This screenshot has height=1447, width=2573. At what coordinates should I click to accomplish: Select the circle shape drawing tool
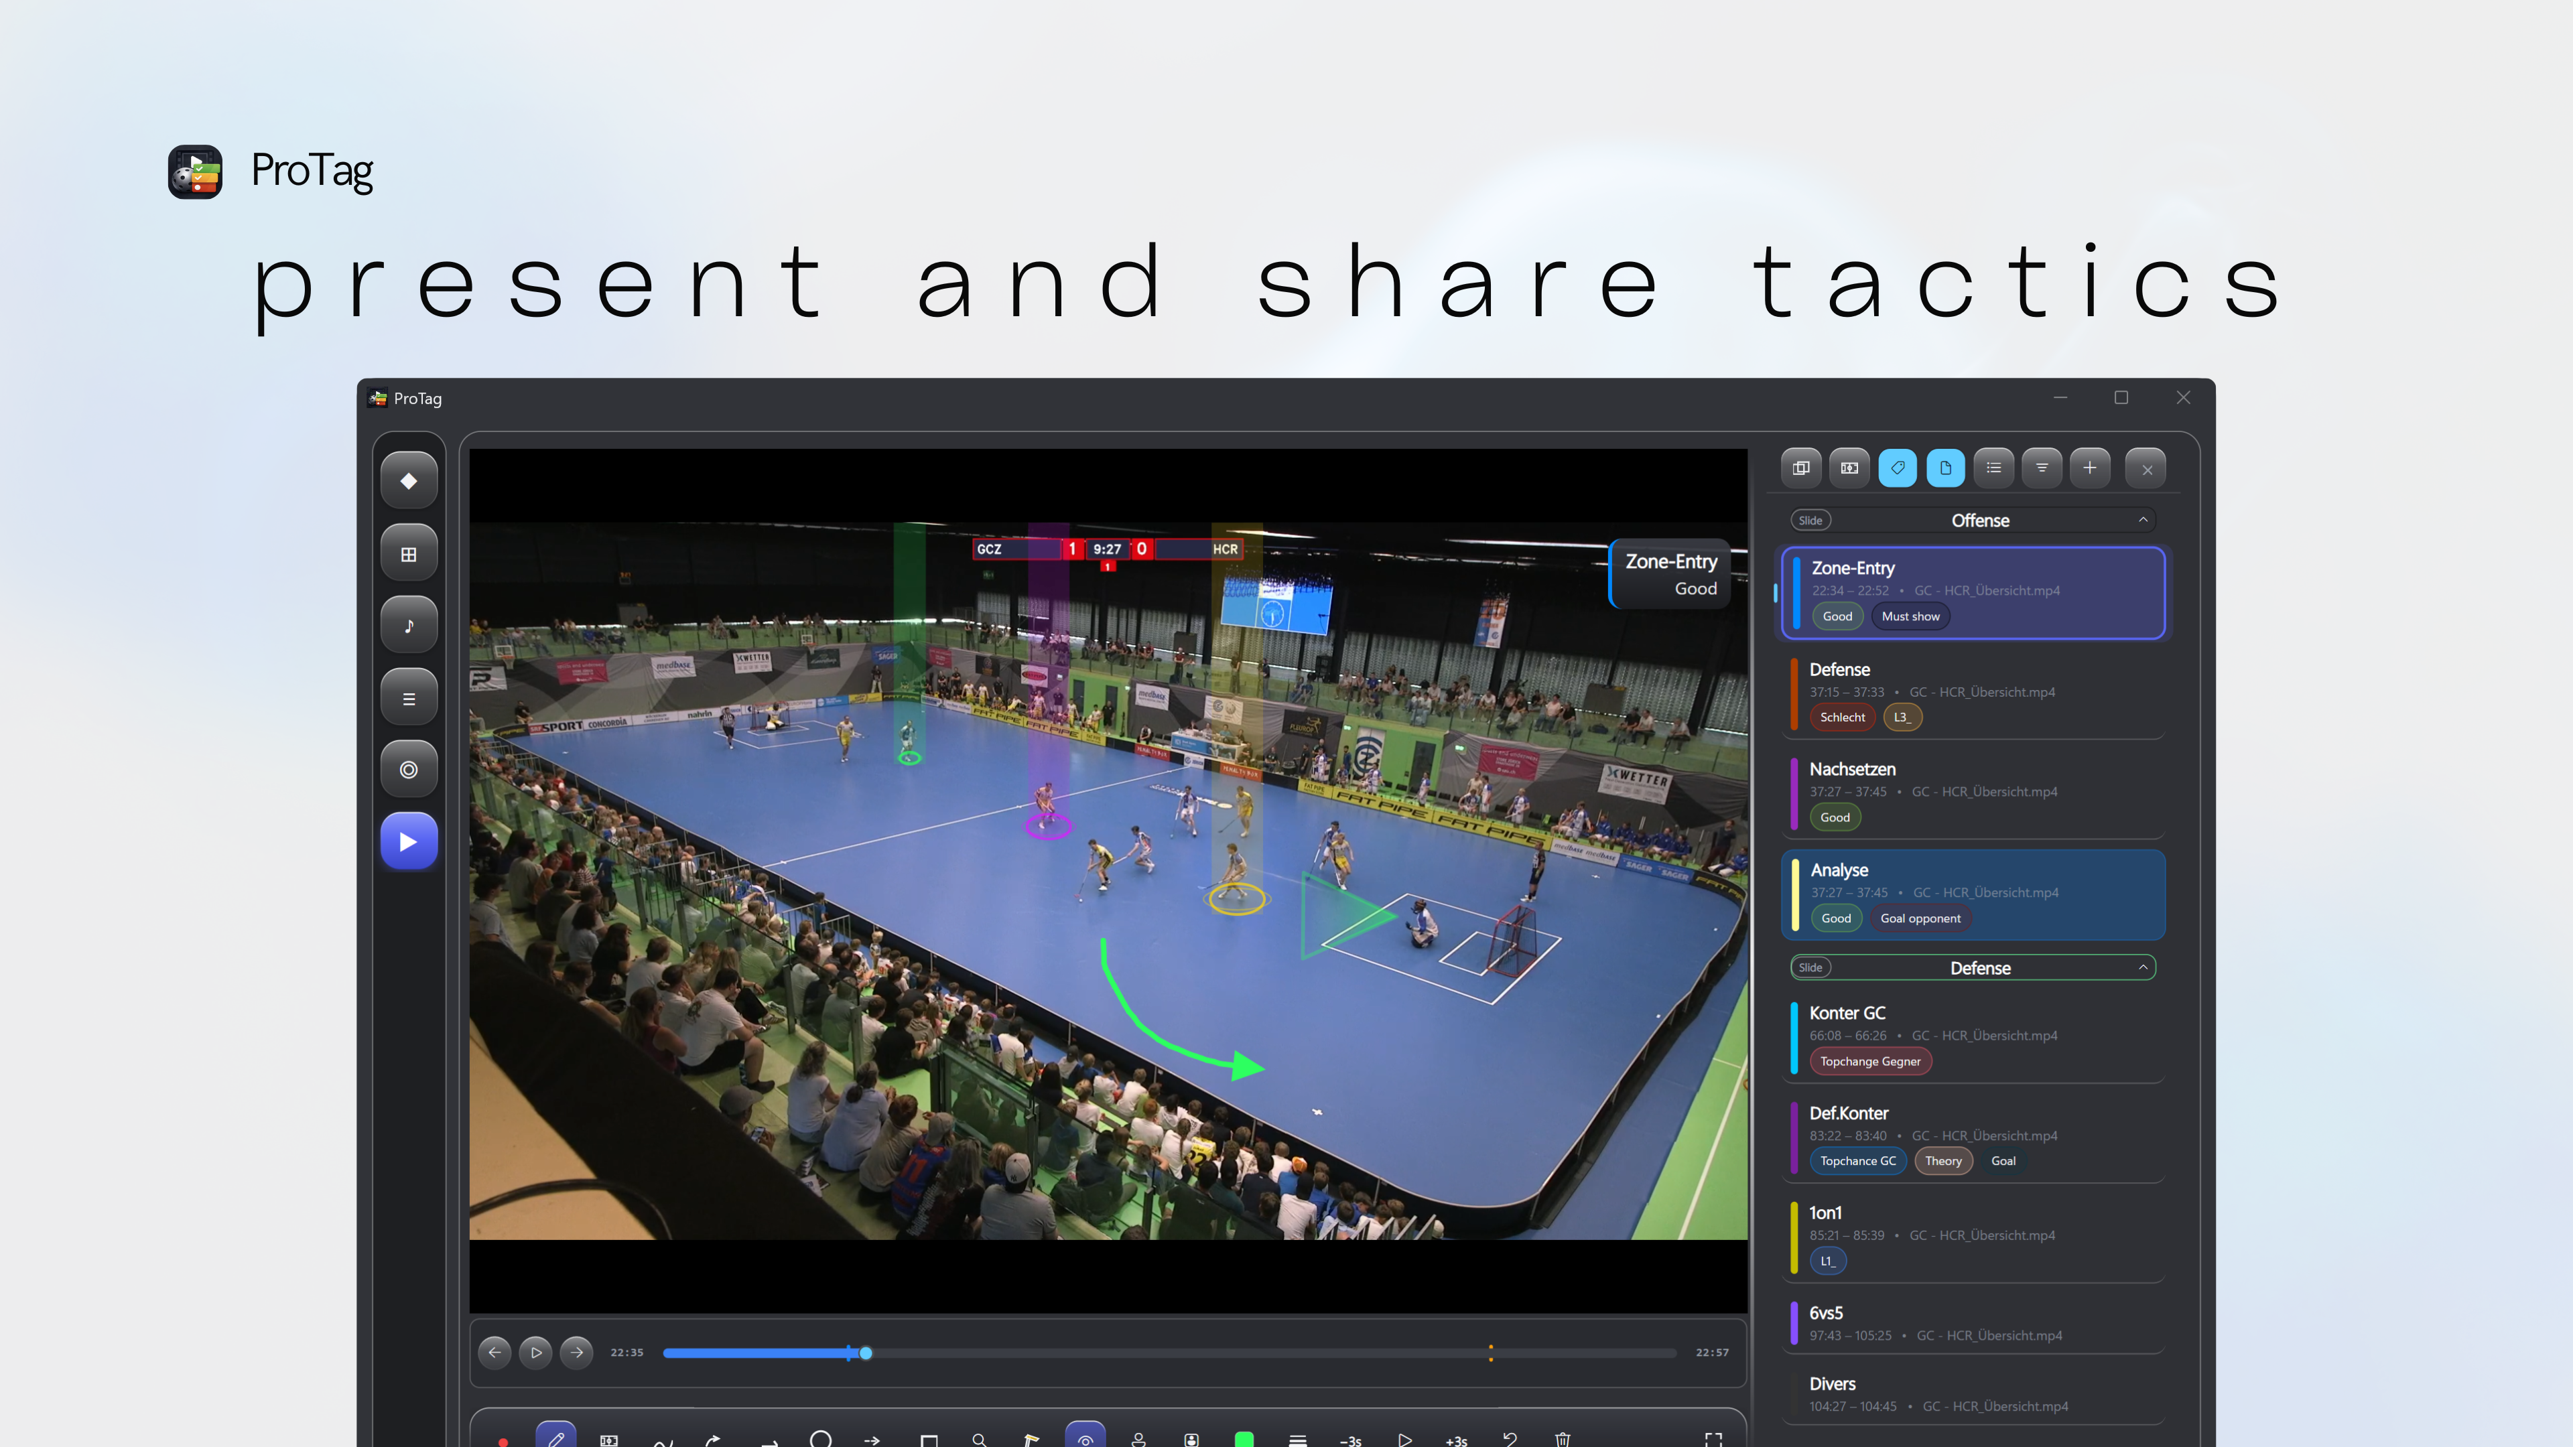[821, 1439]
